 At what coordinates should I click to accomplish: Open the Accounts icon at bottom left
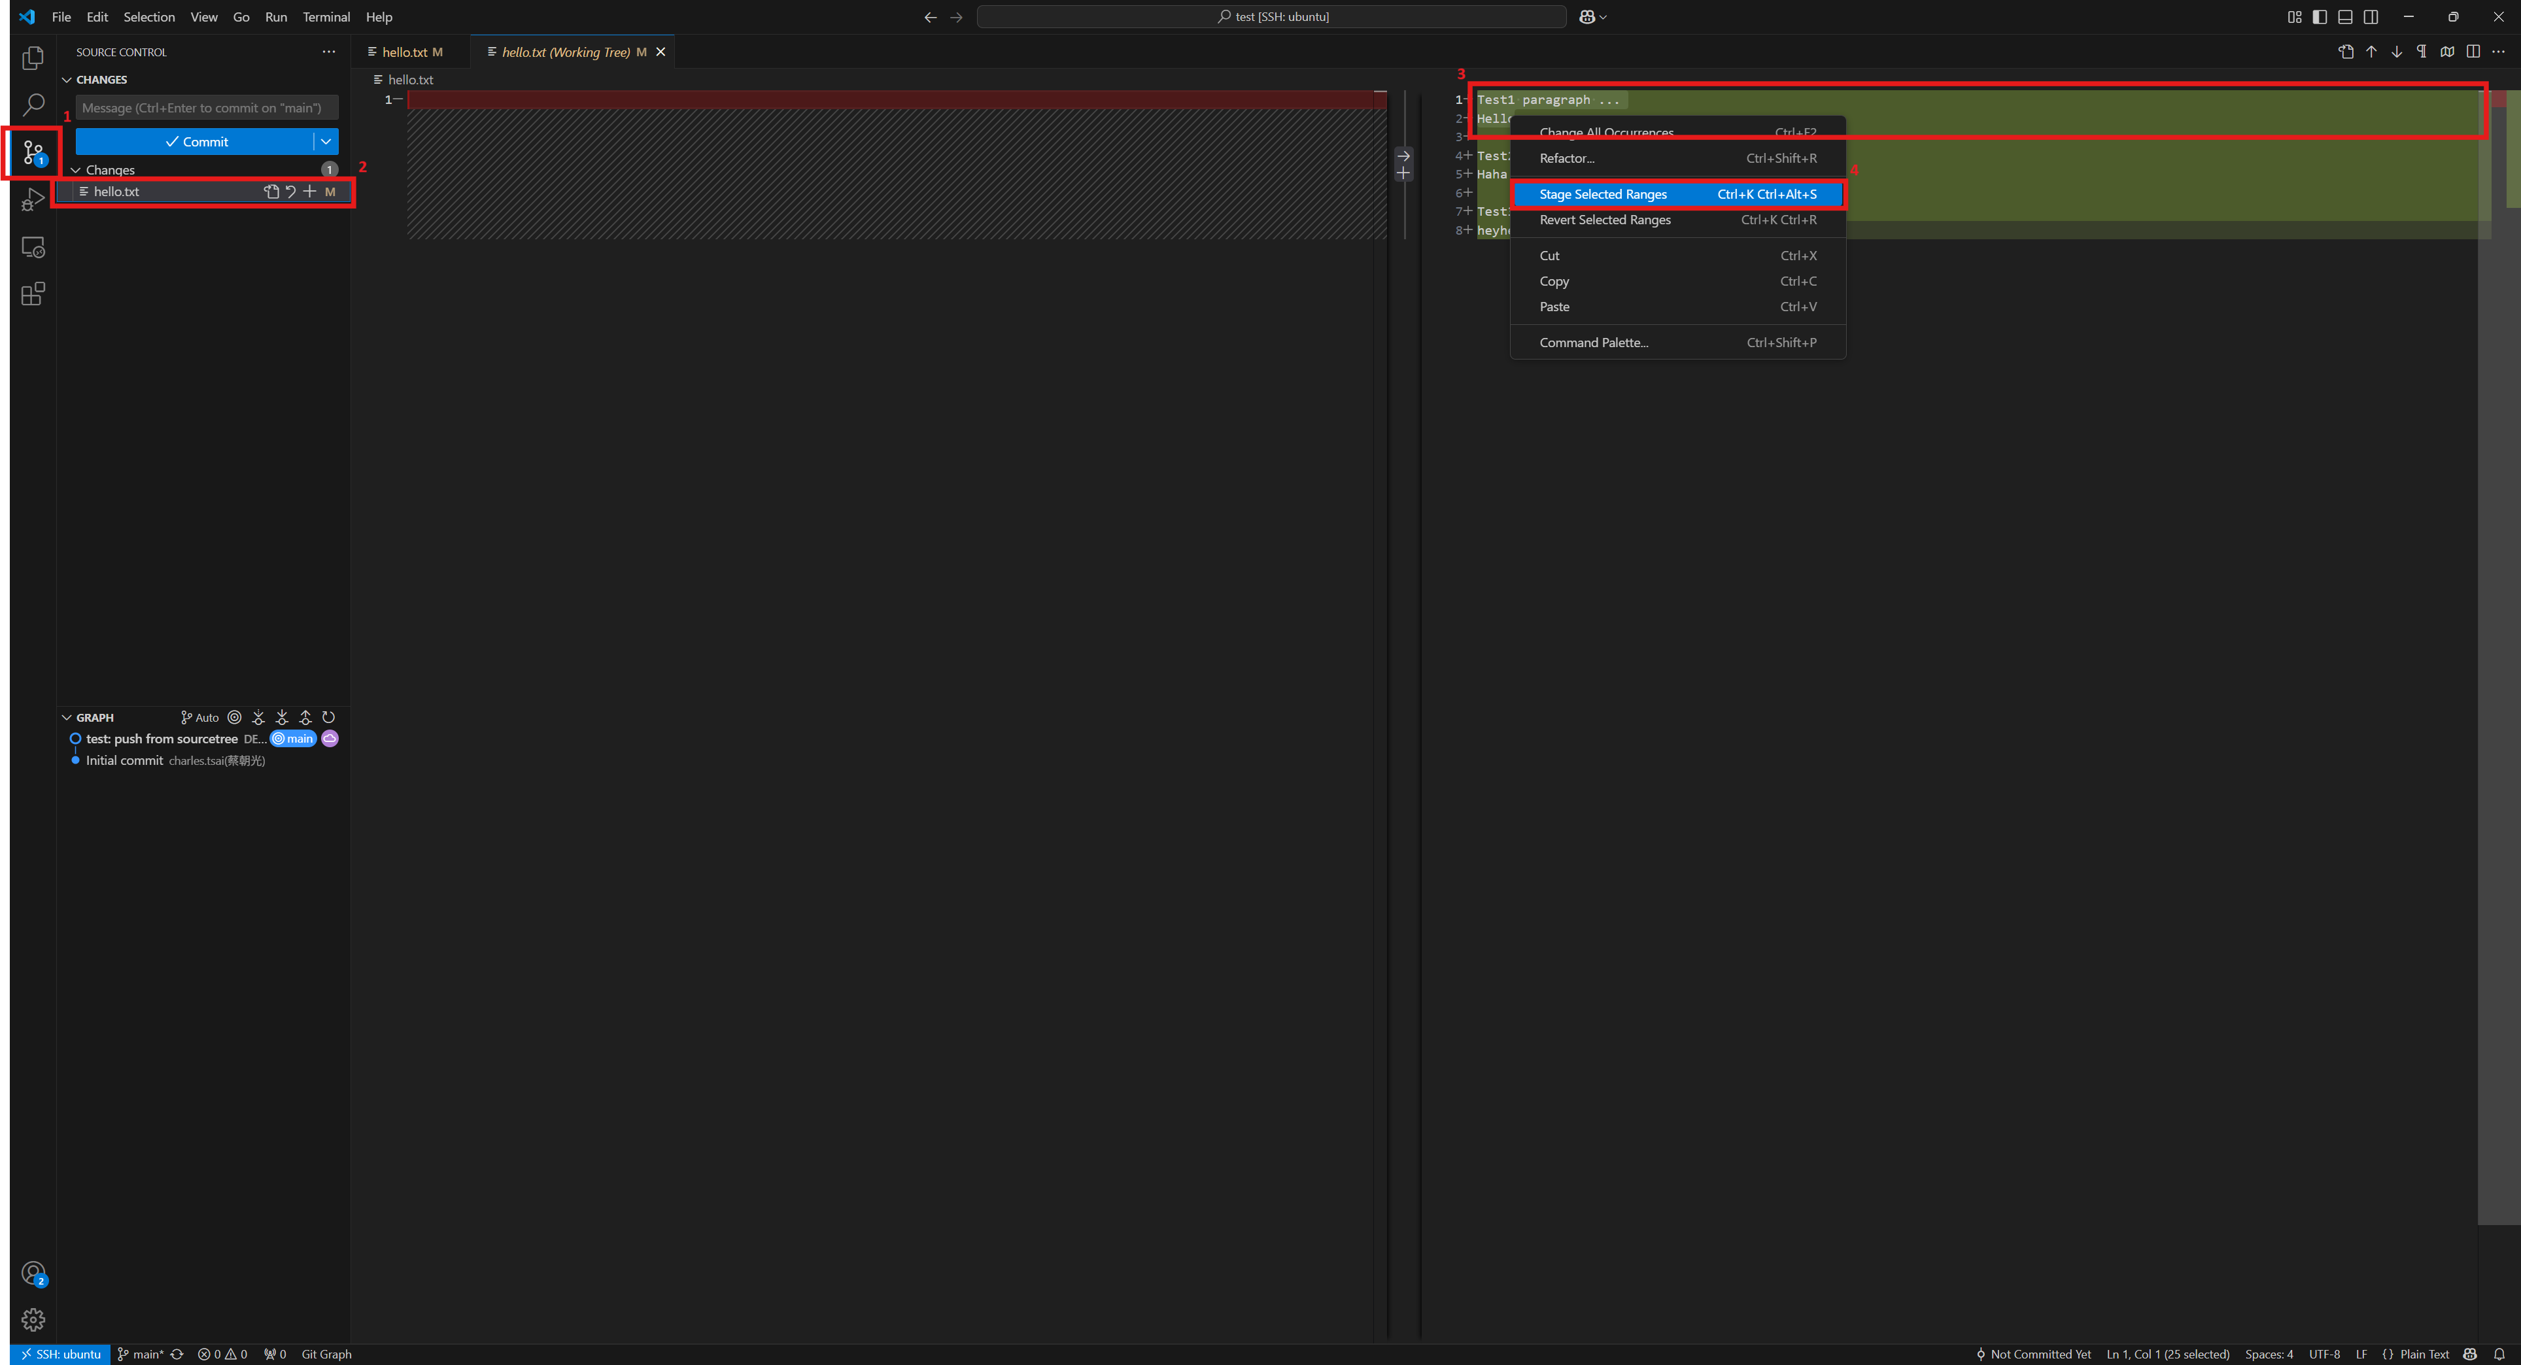click(33, 1273)
